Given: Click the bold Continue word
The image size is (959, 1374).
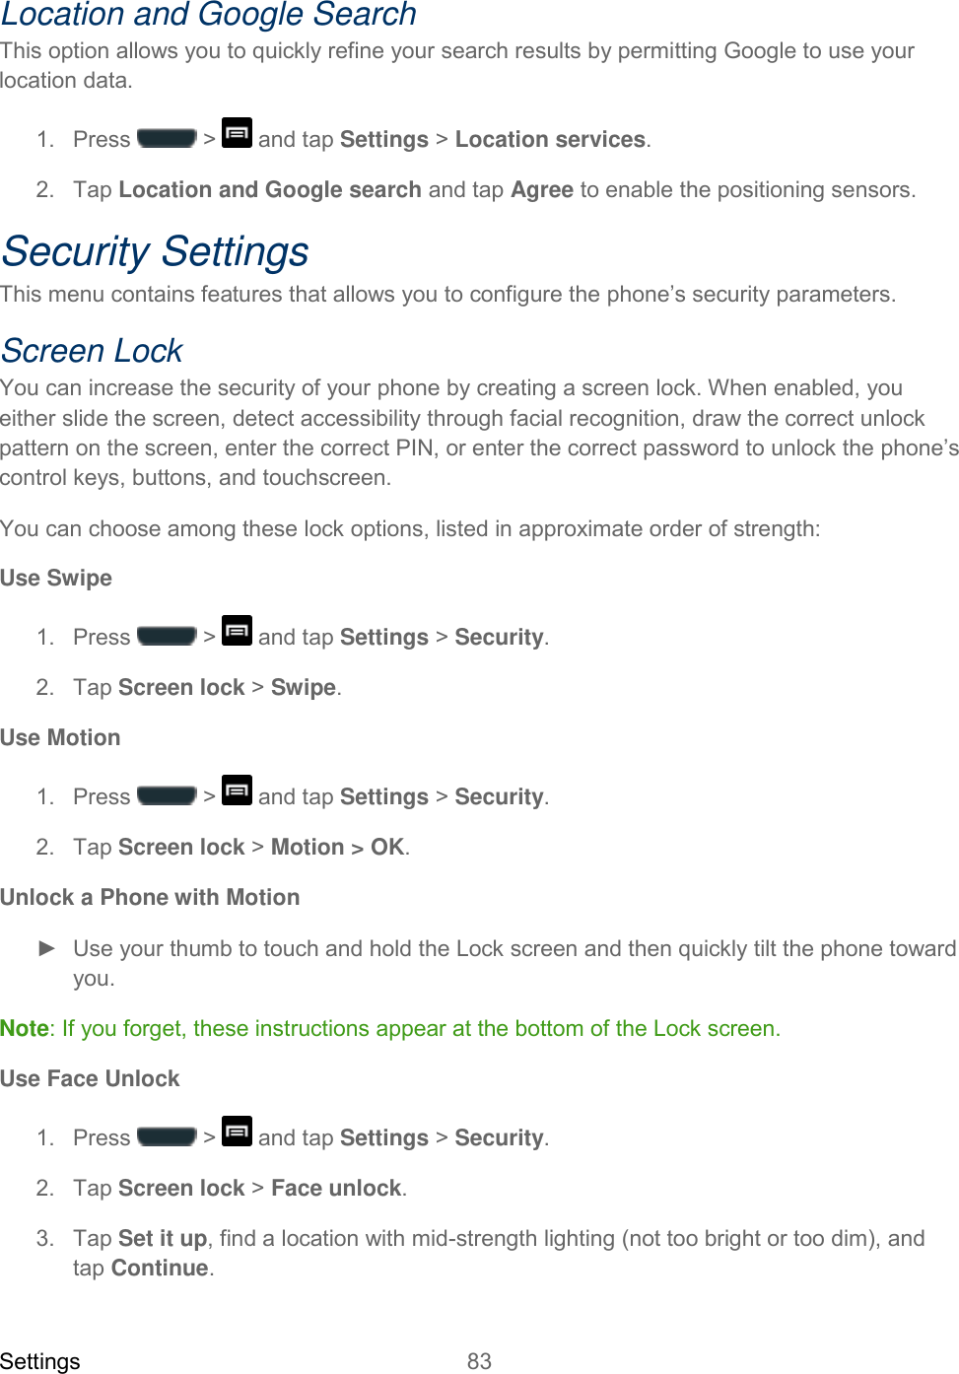Looking at the screenshot, I should [x=160, y=1269].
